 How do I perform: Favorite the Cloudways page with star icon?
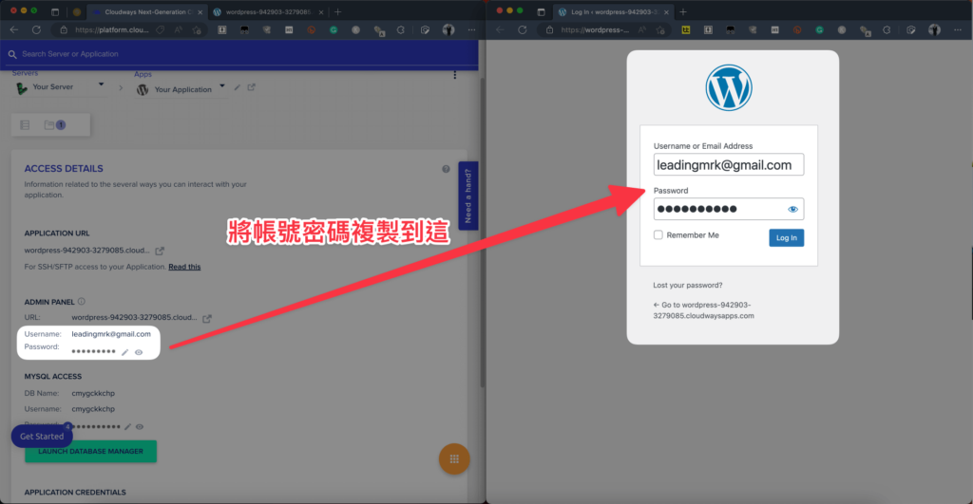click(197, 29)
